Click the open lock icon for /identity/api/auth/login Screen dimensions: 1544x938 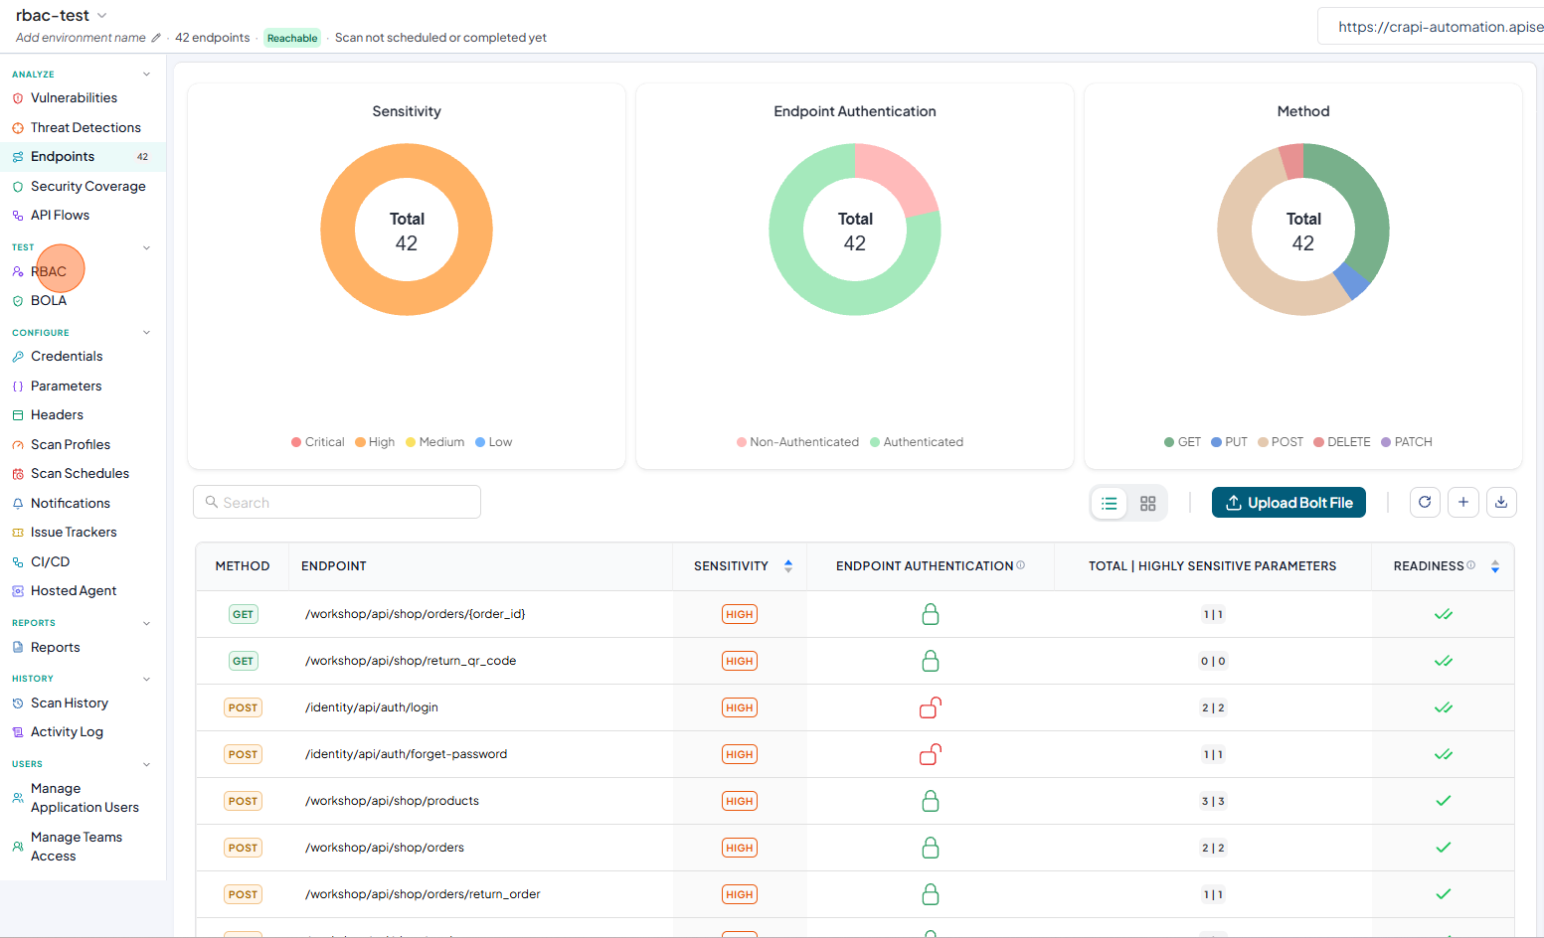click(x=931, y=707)
